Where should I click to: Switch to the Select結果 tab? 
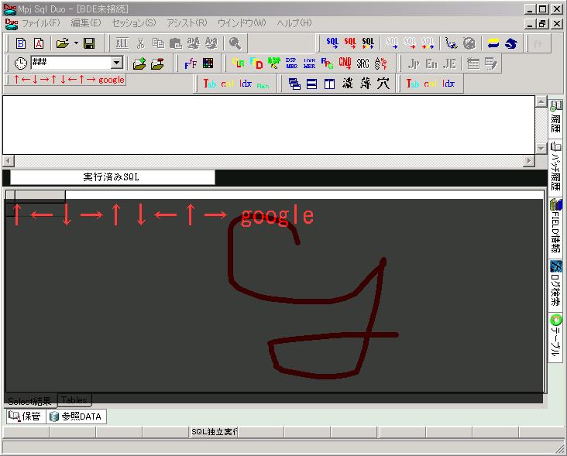29,401
